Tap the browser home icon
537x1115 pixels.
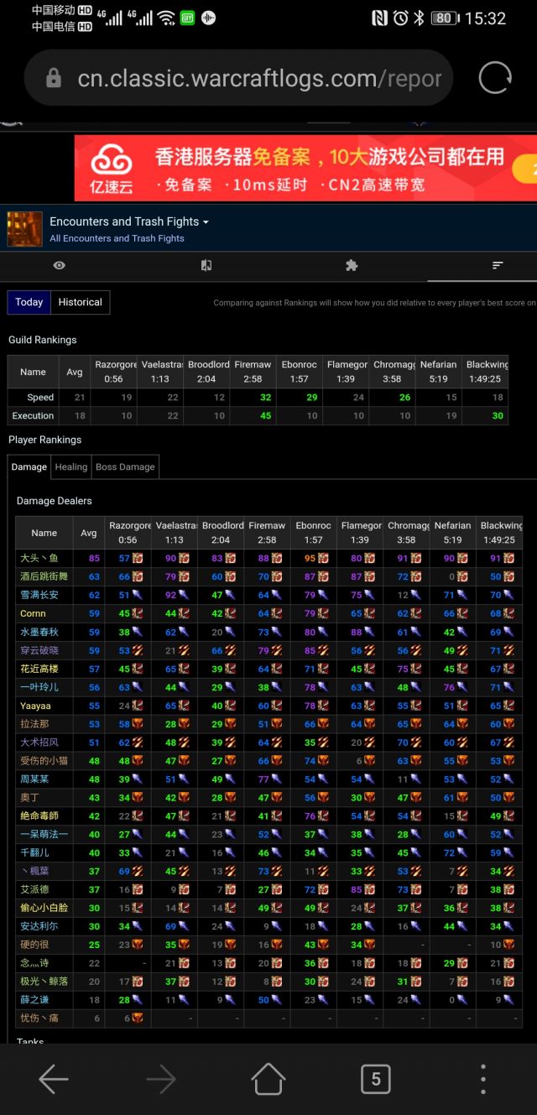(x=268, y=1079)
